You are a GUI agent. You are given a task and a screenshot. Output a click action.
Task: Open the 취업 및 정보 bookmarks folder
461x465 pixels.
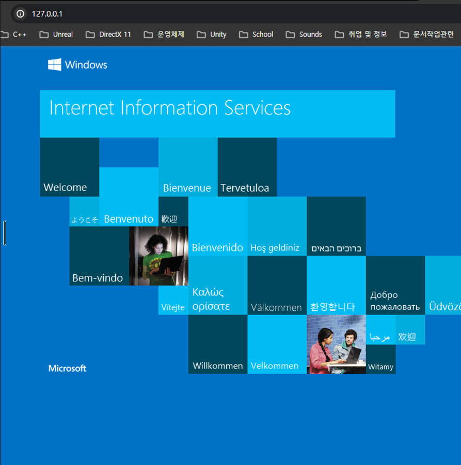[x=361, y=35]
